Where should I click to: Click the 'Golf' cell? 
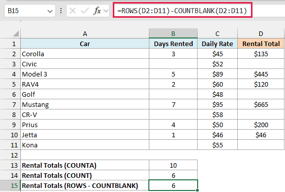85,94
